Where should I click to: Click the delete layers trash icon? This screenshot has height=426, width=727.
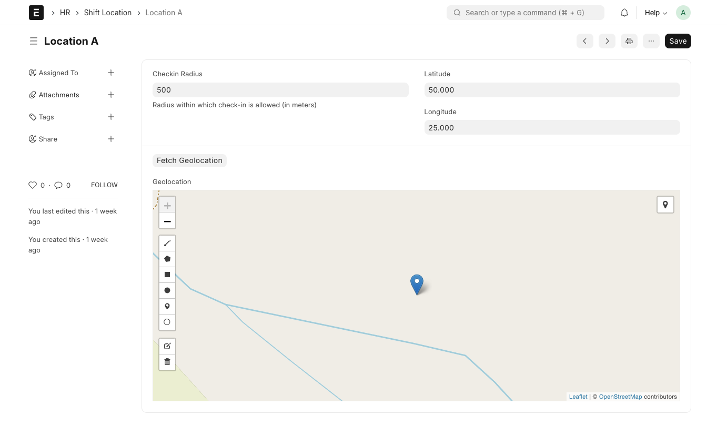167,362
